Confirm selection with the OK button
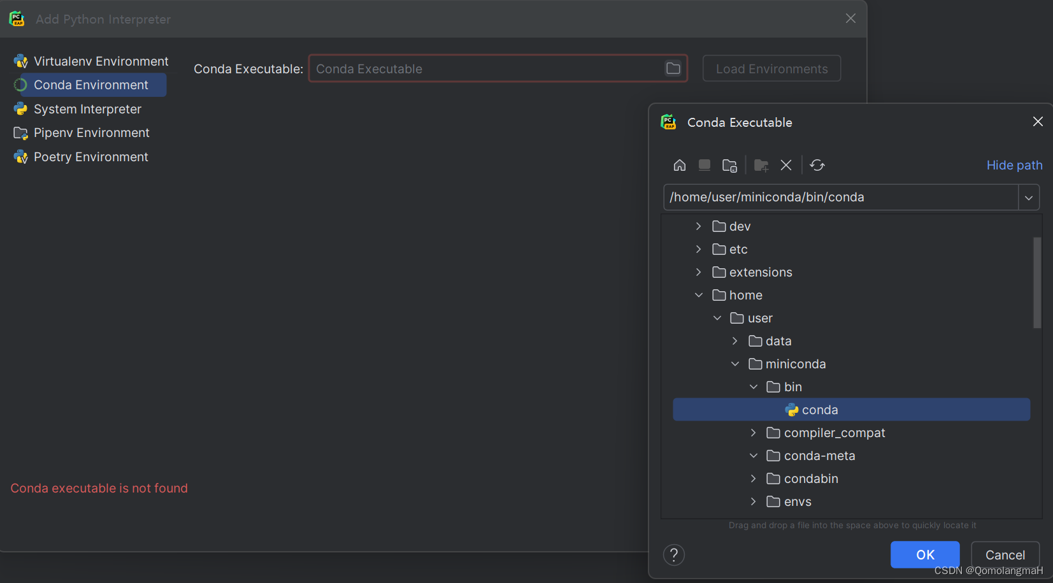The height and width of the screenshot is (583, 1053). [x=924, y=554]
